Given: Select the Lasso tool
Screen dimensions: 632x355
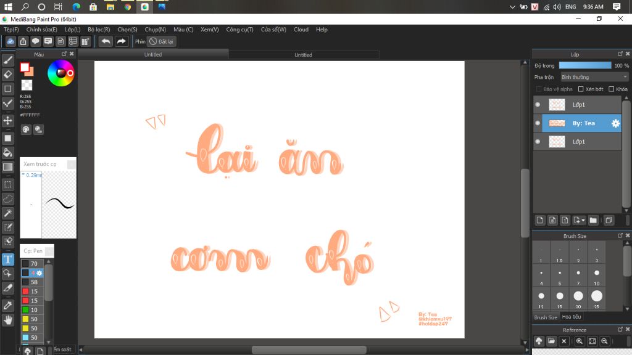Looking at the screenshot, I should tap(7, 199).
